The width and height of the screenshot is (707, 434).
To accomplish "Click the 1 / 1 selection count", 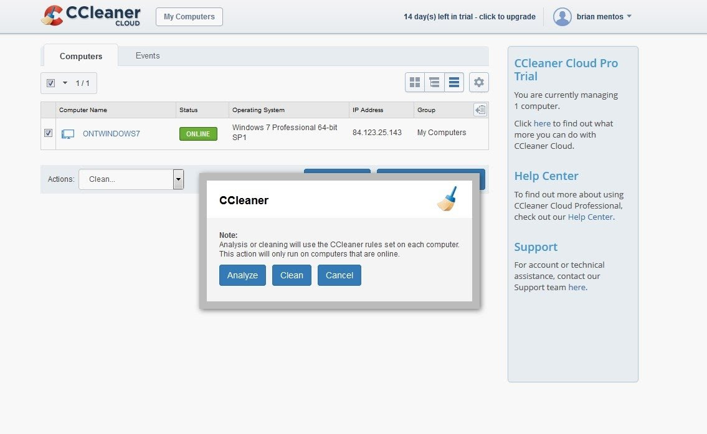I will click(82, 83).
